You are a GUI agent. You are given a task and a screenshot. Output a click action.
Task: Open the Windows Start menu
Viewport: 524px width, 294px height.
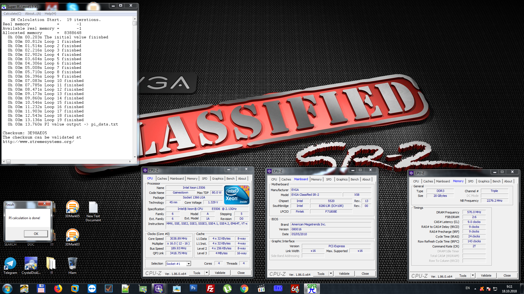[x=7, y=289]
